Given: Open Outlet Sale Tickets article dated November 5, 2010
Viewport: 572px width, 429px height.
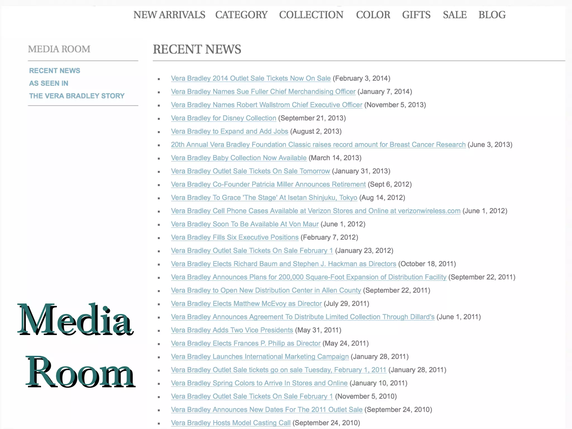Looking at the screenshot, I should coord(252,397).
